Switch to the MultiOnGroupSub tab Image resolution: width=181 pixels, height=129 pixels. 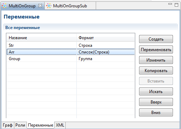pos(70,6)
